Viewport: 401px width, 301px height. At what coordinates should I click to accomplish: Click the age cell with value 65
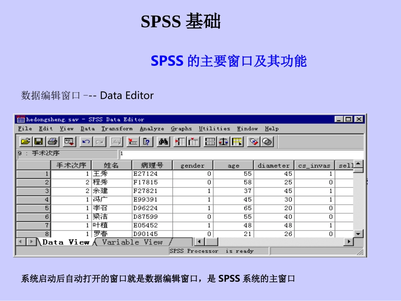click(x=233, y=208)
